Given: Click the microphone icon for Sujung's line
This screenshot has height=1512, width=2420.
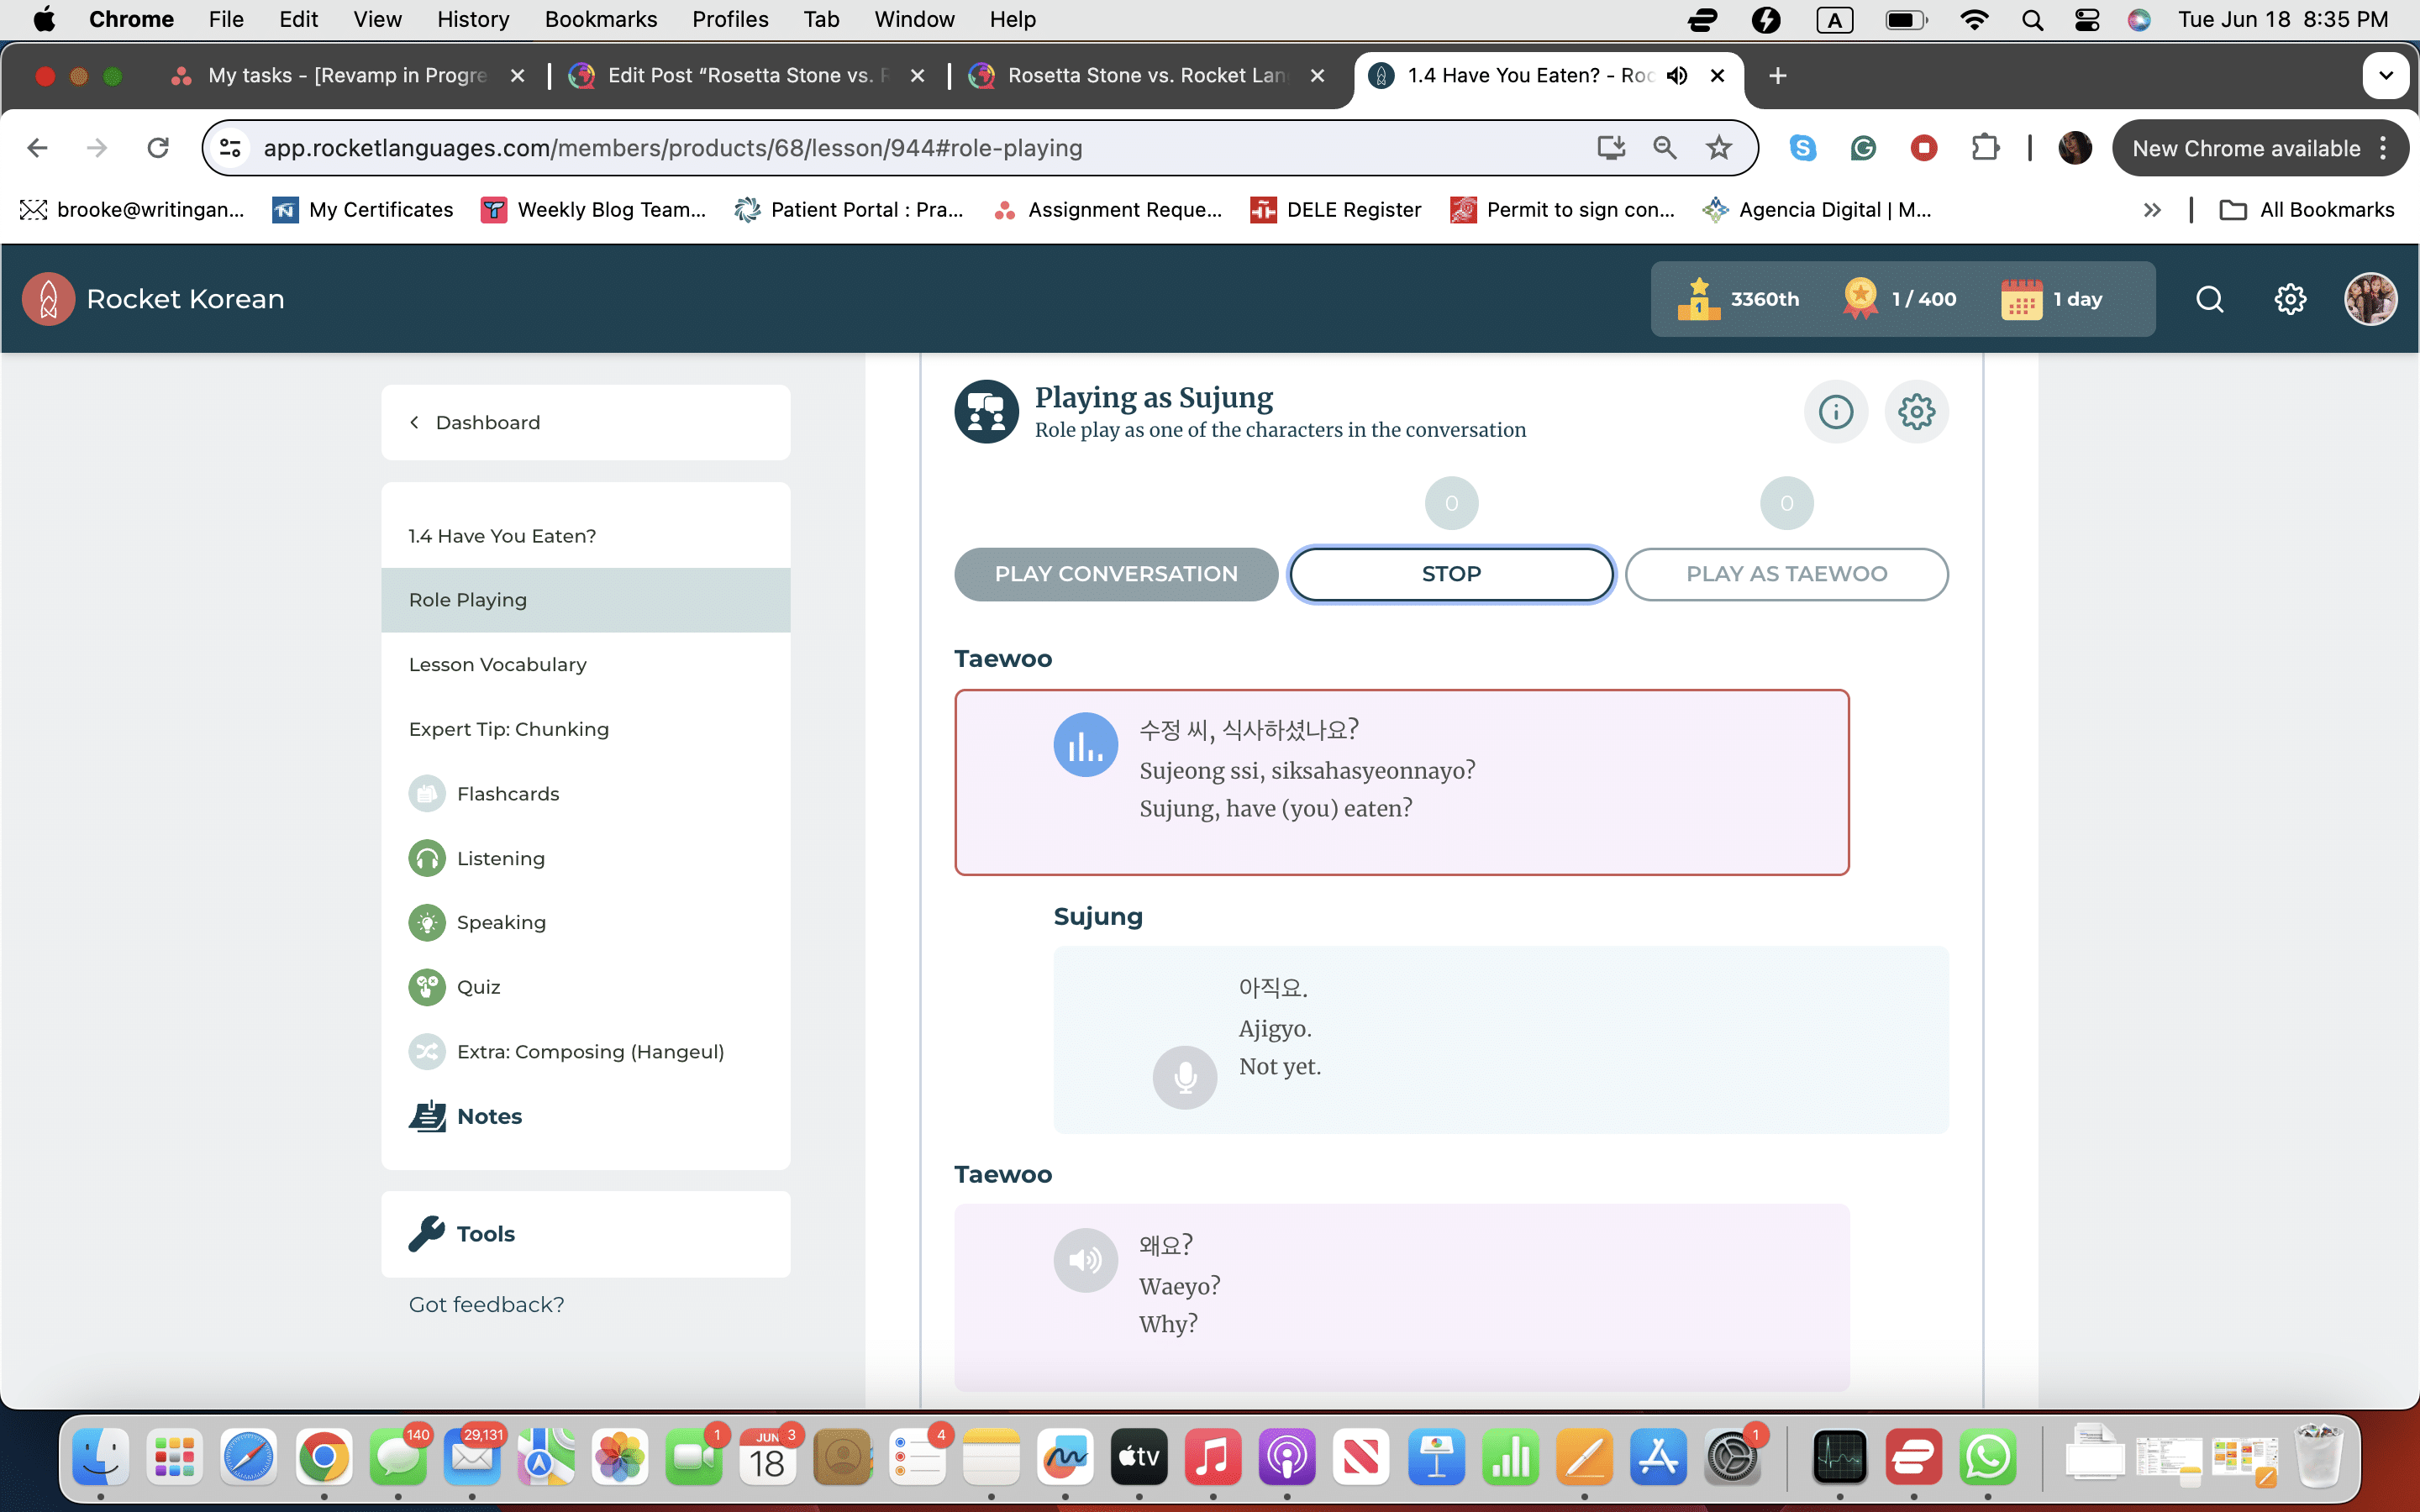Looking at the screenshot, I should tap(1185, 1077).
